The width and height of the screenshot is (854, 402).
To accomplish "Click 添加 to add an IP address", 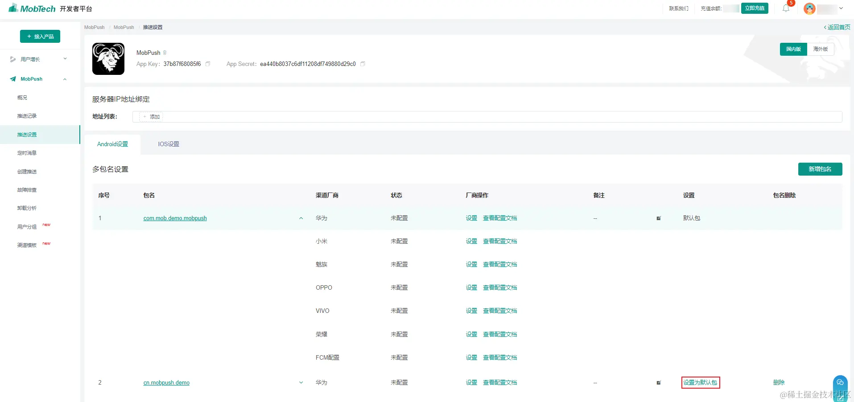I will (151, 117).
